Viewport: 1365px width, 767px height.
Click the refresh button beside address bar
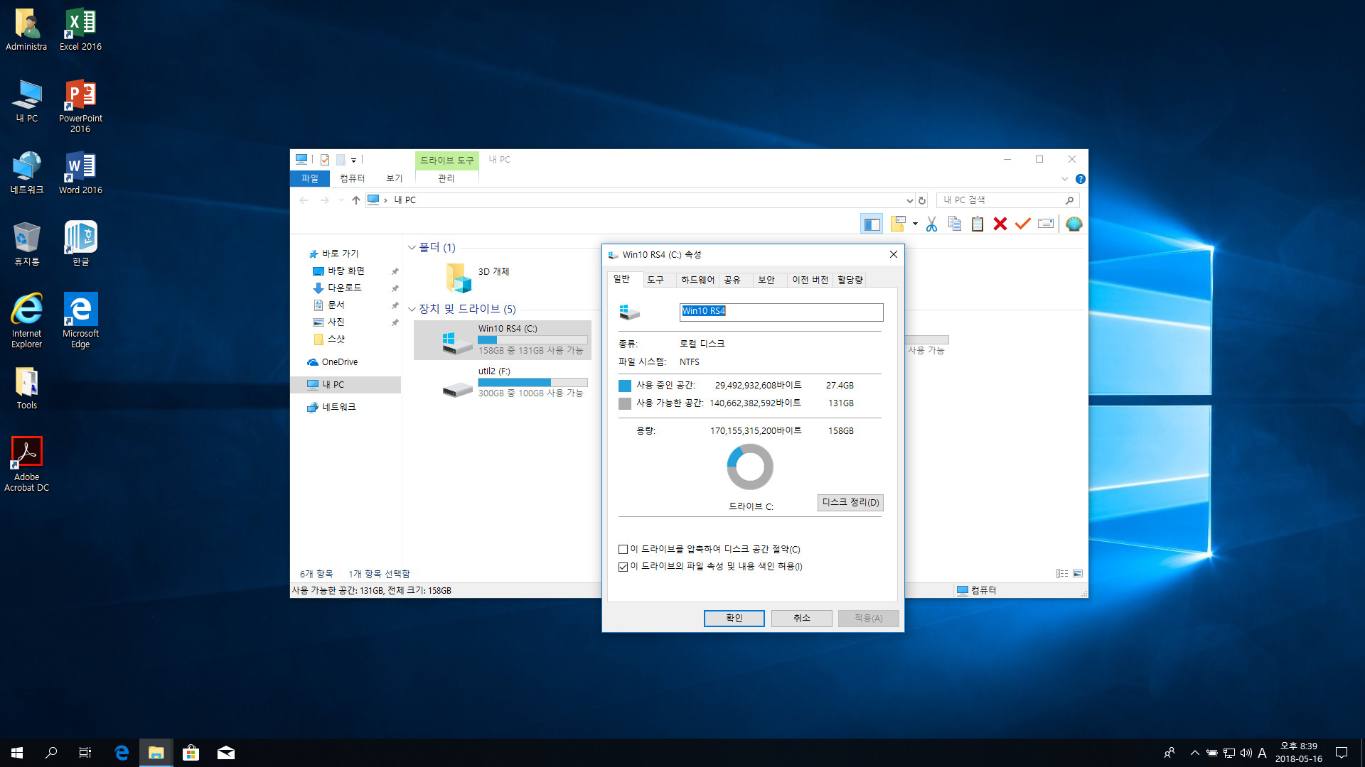[922, 200]
